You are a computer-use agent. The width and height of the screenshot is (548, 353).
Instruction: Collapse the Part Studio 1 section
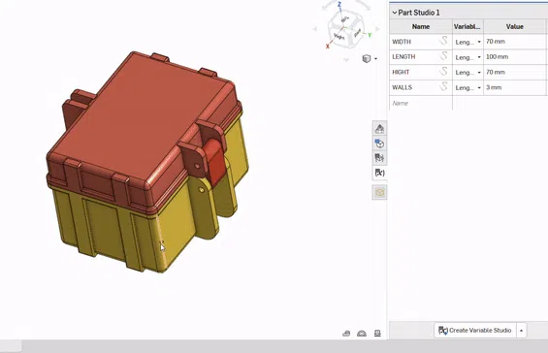395,13
